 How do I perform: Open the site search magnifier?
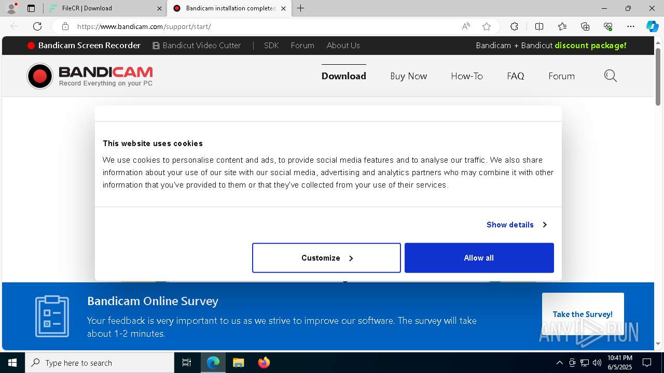point(611,76)
